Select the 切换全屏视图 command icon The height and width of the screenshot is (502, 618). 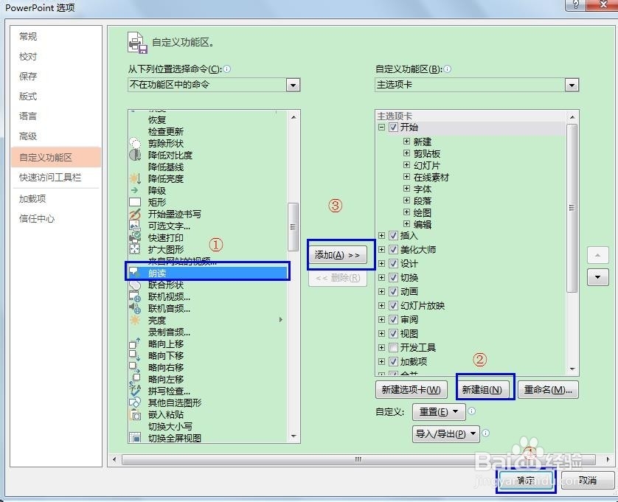(136, 438)
